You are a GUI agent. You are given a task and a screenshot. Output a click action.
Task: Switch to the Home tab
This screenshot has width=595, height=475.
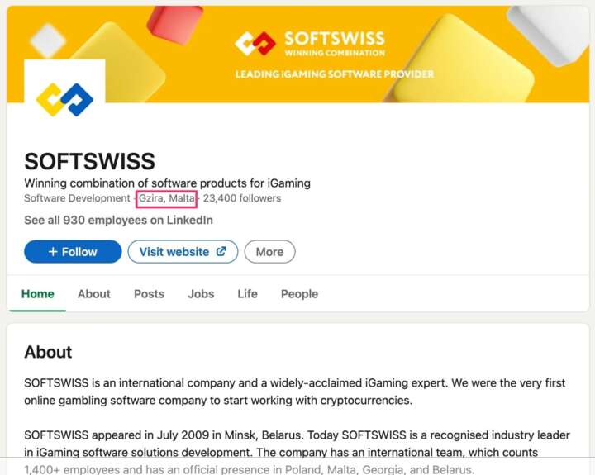pos(37,294)
